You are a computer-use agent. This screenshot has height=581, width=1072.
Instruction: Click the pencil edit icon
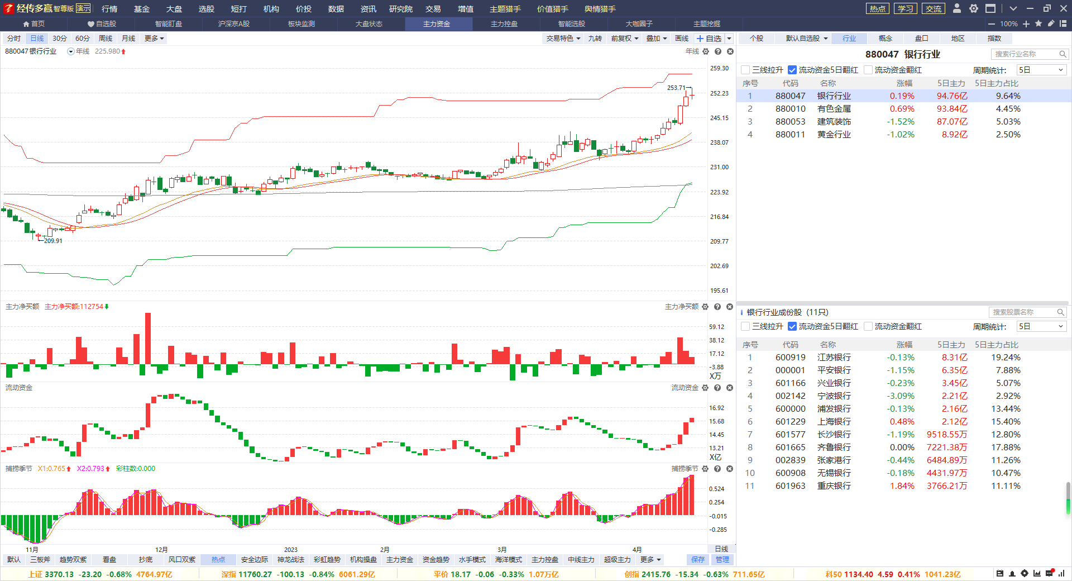click(x=1051, y=23)
